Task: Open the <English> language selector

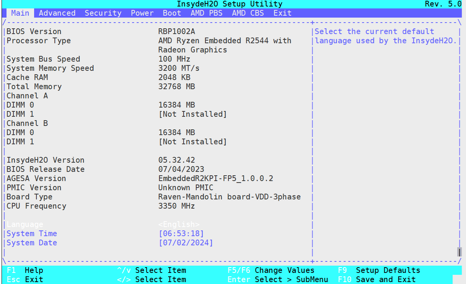Action: (179, 224)
